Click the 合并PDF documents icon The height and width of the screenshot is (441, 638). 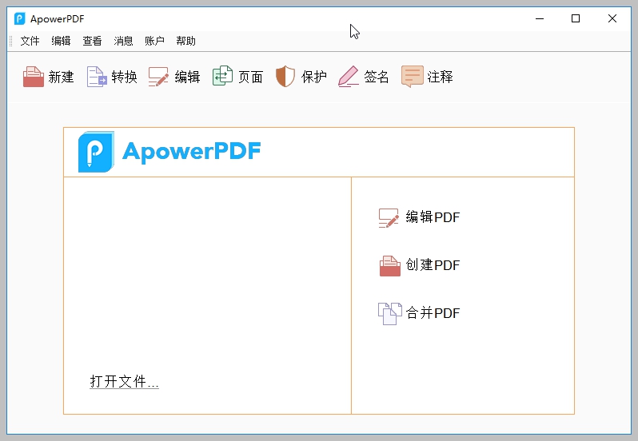[389, 313]
